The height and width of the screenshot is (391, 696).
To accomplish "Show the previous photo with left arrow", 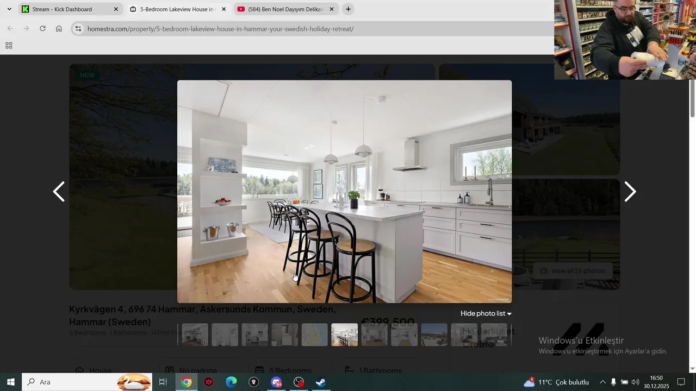I will [x=59, y=192].
